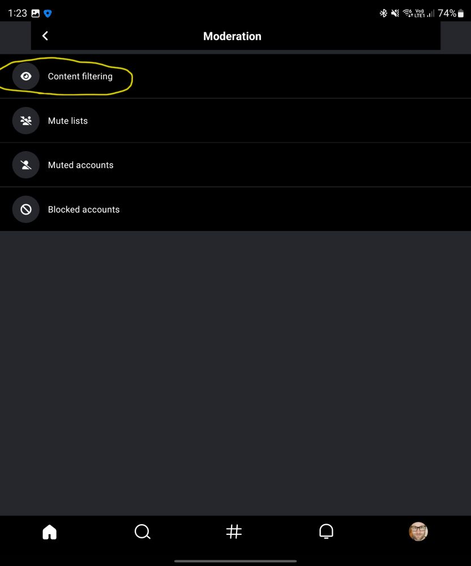Tap the Moderation title bar

click(232, 36)
